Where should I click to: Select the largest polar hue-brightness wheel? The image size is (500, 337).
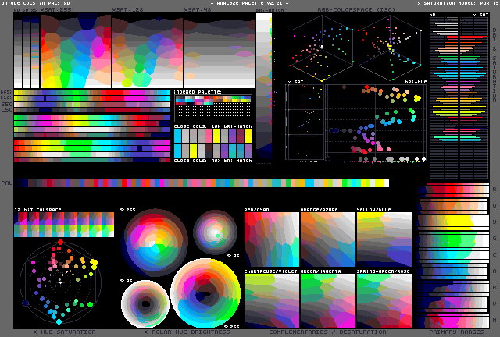205,293
